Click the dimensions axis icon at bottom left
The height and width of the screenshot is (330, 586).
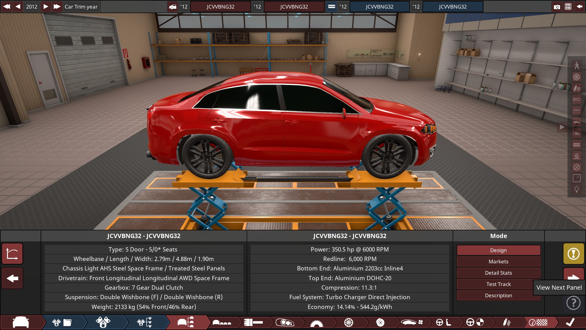[12, 254]
